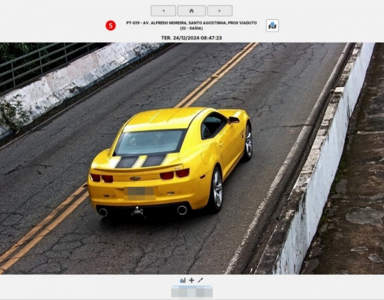Click the blurred license plate on the car

click(140, 194)
